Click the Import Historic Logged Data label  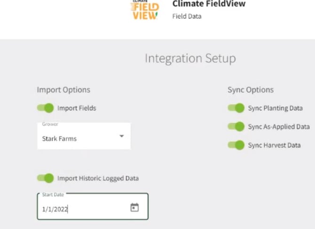tap(98, 178)
